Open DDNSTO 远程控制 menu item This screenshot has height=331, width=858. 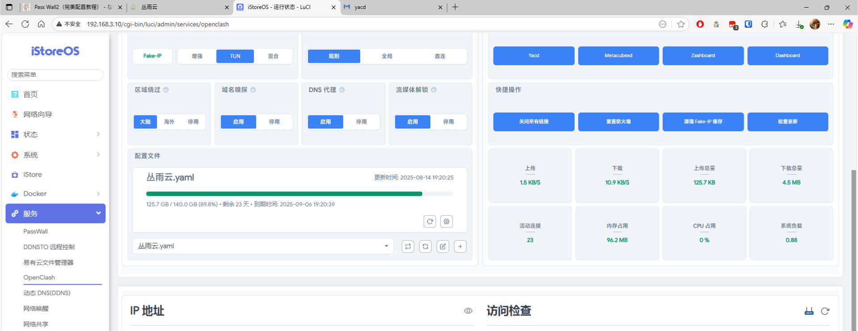49,247
